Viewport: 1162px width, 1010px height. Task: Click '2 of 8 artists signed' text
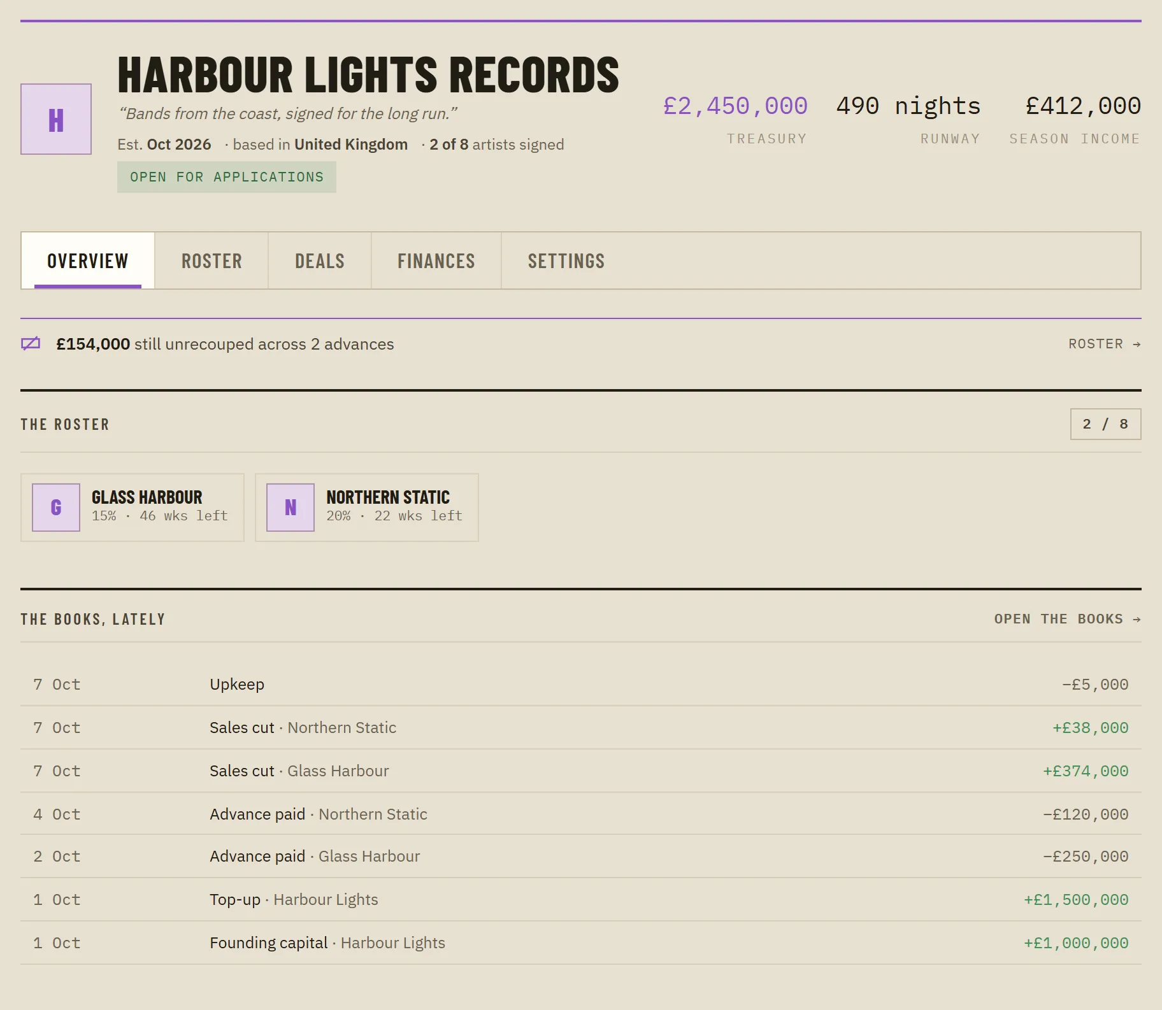click(x=497, y=145)
